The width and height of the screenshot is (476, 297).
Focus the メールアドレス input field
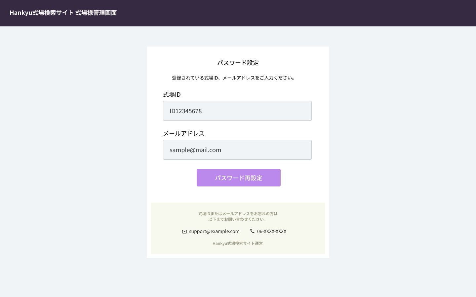click(237, 150)
